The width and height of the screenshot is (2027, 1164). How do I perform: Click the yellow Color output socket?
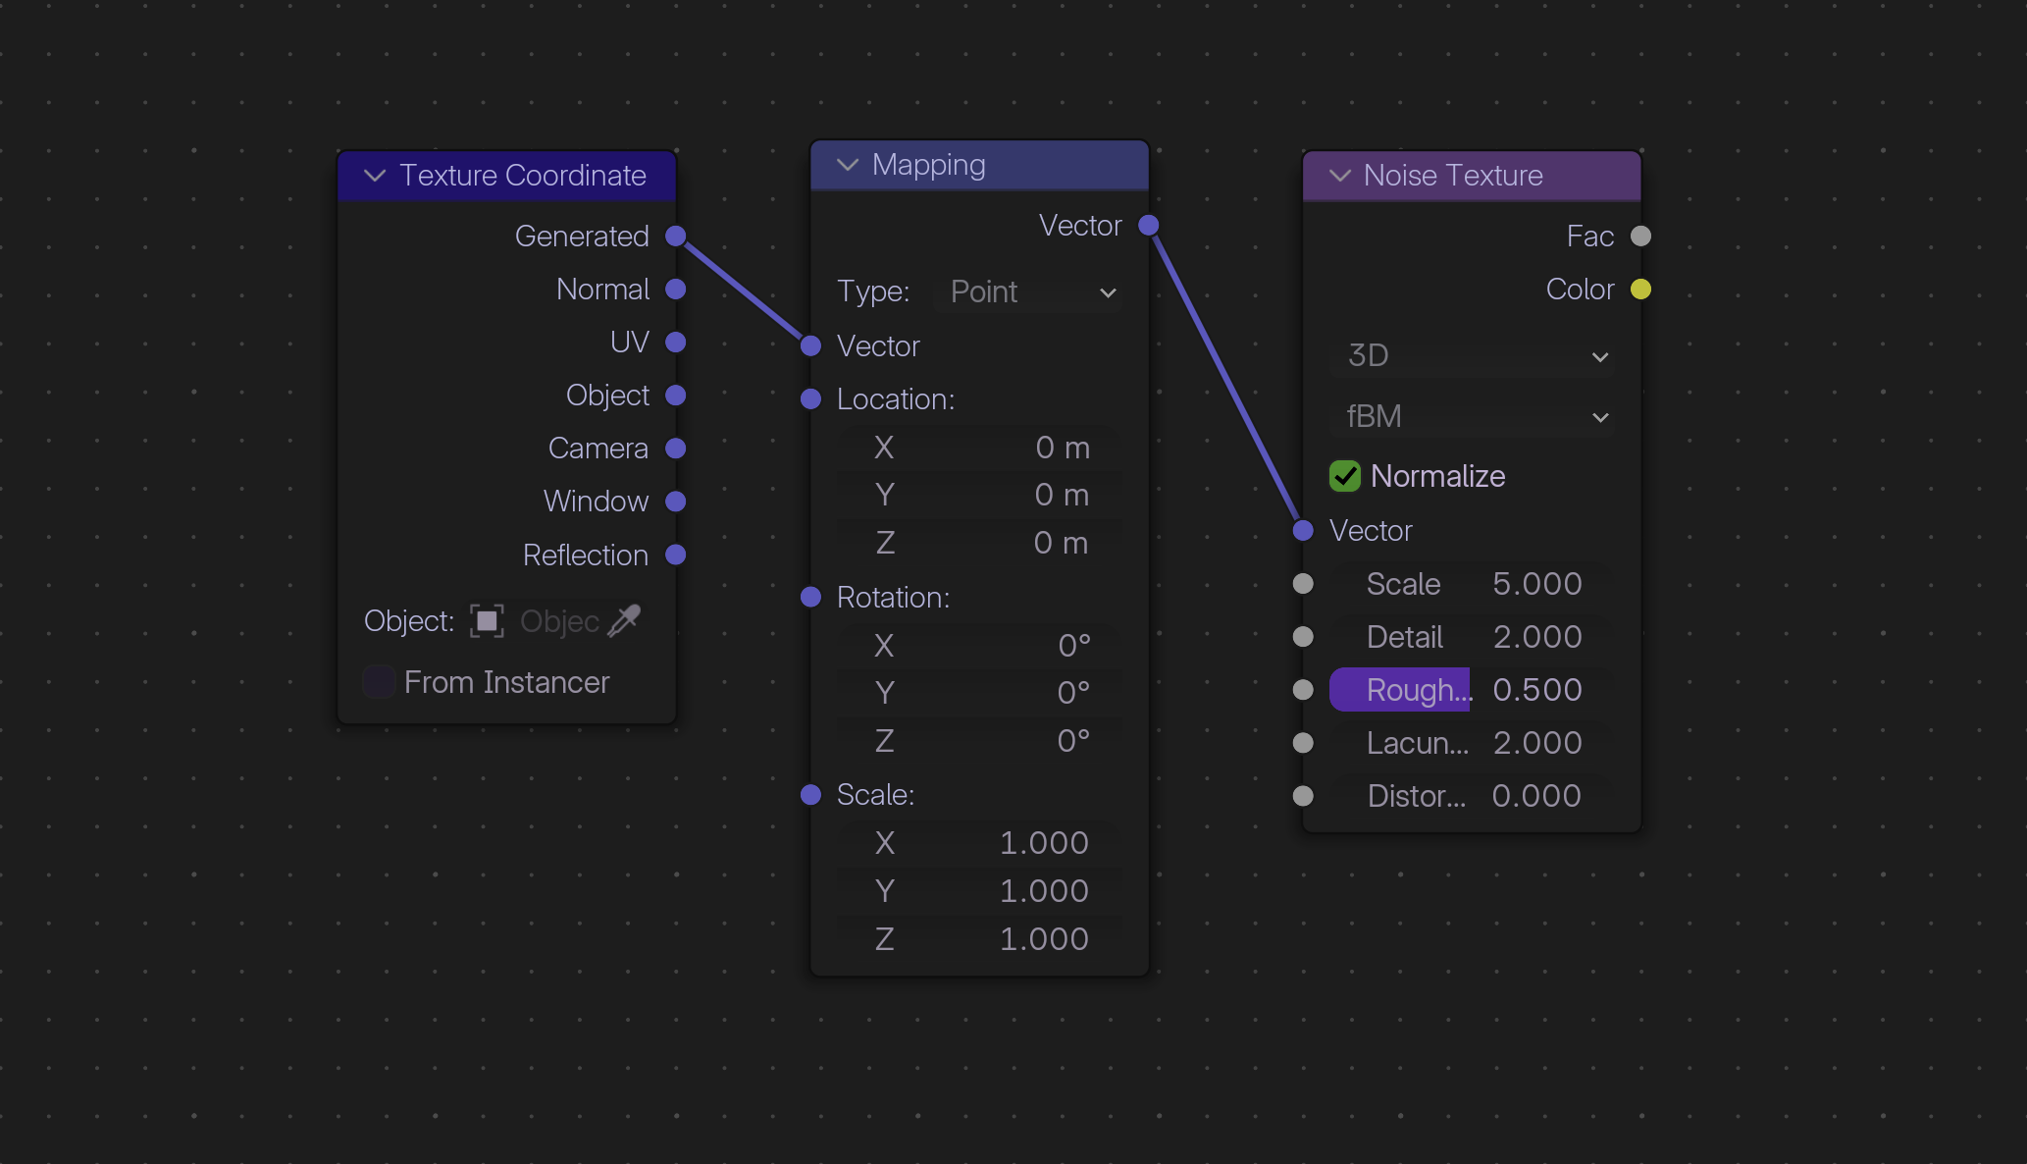tap(1640, 290)
